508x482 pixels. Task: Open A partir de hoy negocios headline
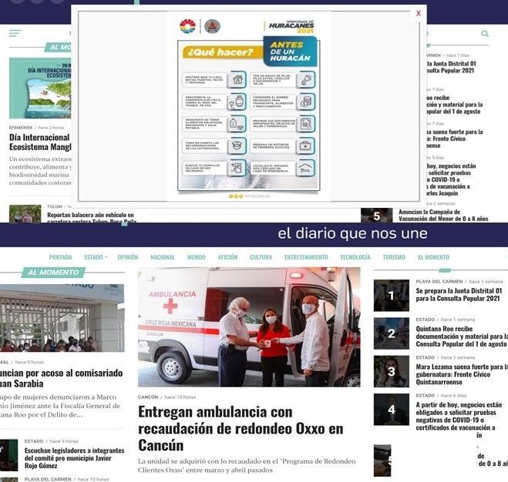pyautogui.click(x=459, y=417)
